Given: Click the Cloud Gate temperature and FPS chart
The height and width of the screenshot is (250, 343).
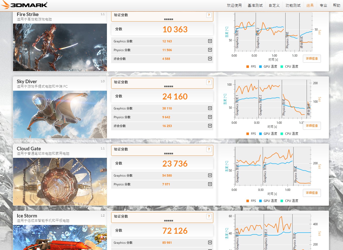Looking at the screenshot, I should tap(273, 166).
